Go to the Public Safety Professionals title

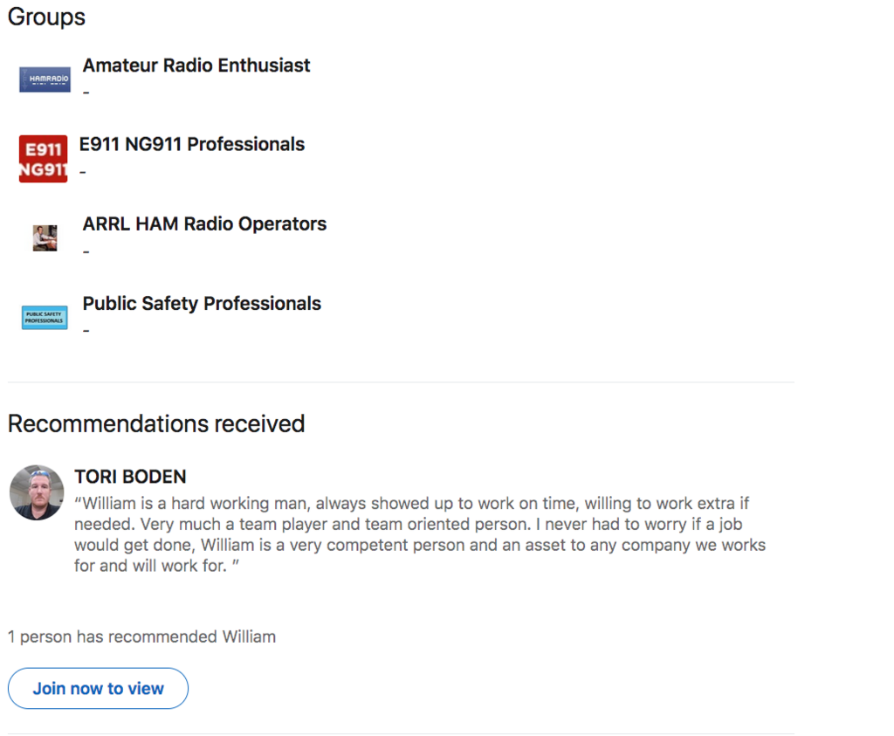(202, 303)
